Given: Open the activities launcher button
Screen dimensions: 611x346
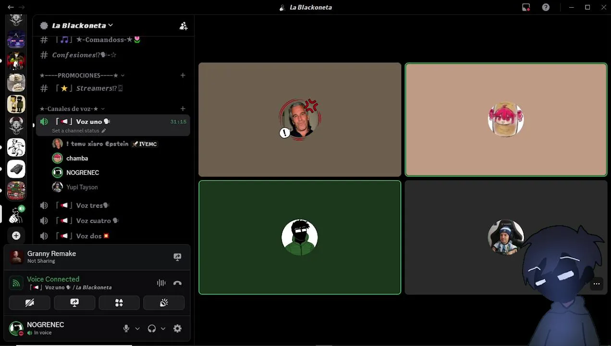Looking at the screenshot, I should pyautogui.click(x=119, y=303).
